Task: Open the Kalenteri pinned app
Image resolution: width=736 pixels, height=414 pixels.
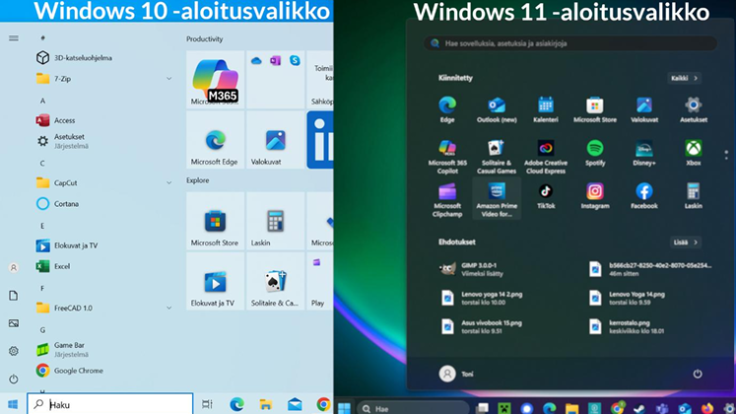Action: tap(546, 109)
